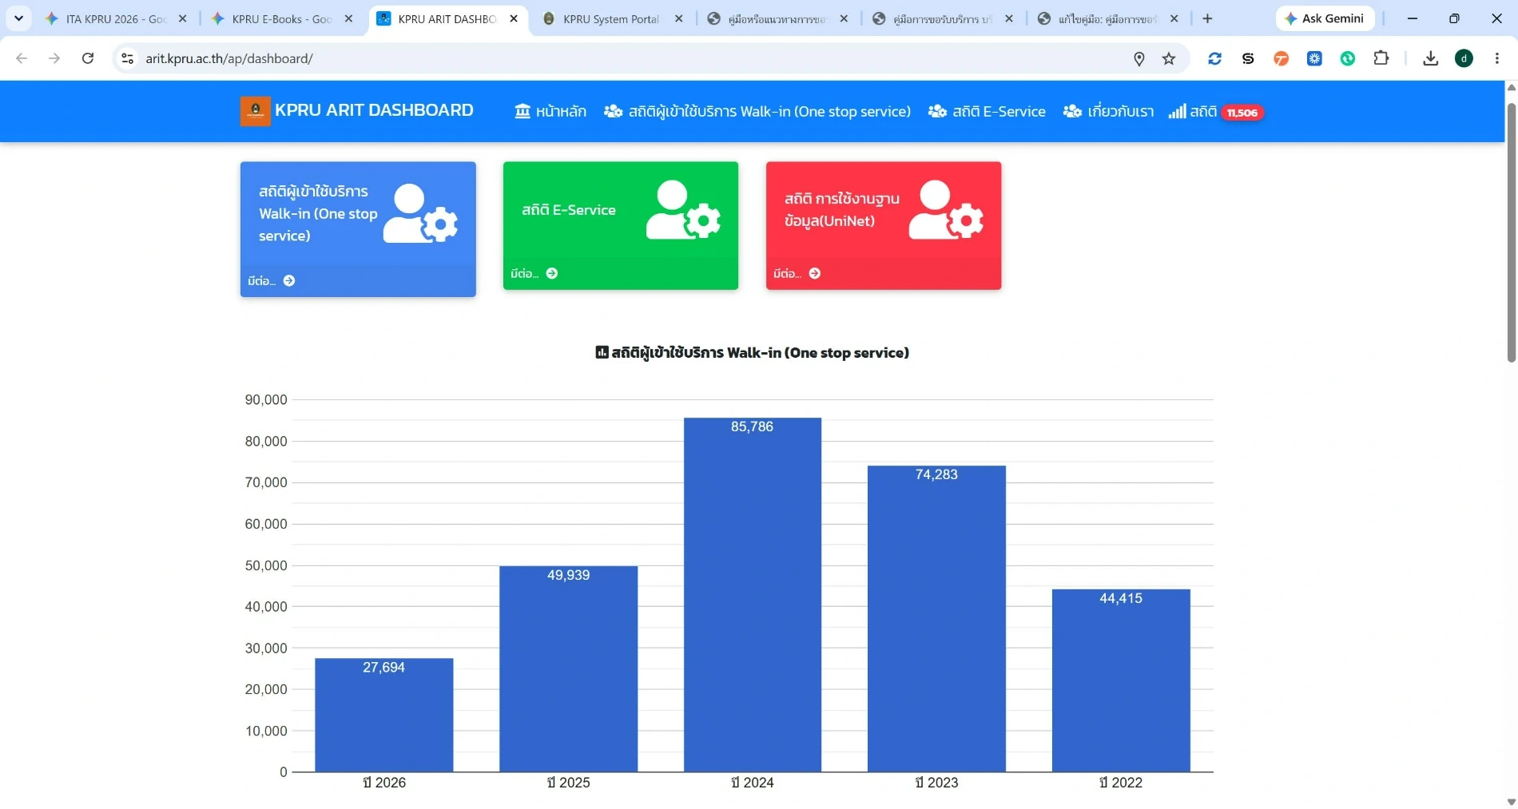1518x809 pixels.
Task: Expand the tab search dropdown chevron
Action: point(18,18)
